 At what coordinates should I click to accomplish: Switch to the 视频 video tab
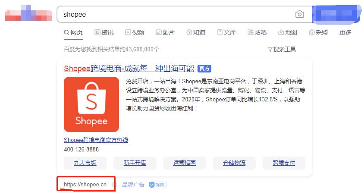[x=135, y=32]
